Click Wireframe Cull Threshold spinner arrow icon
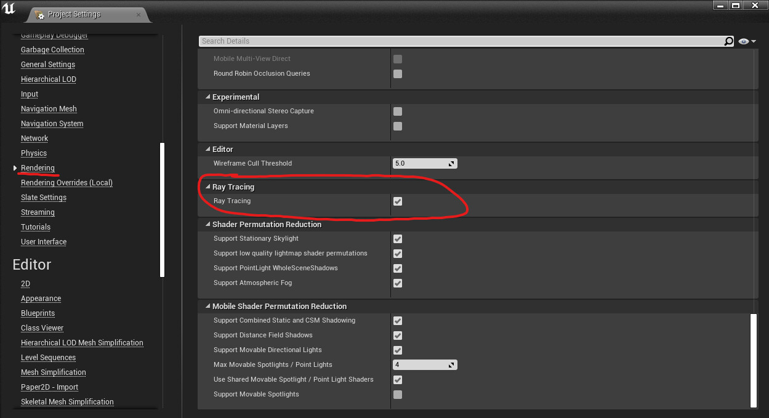The width and height of the screenshot is (769, 418). 451,164
